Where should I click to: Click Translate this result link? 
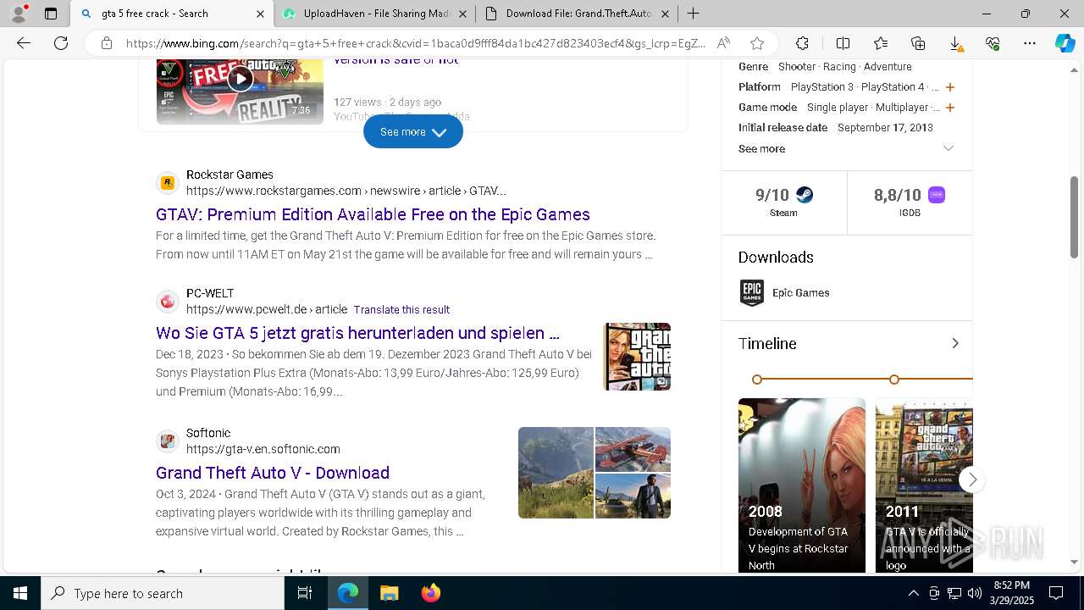pyautogui.click(x=401, y=309)
